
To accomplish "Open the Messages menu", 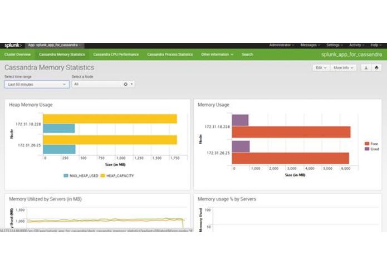I will tap(310, 45).
